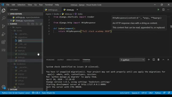Select the TERMINAL panel tab
This screenshot has height=97, width=172.
tap(87, 60)
